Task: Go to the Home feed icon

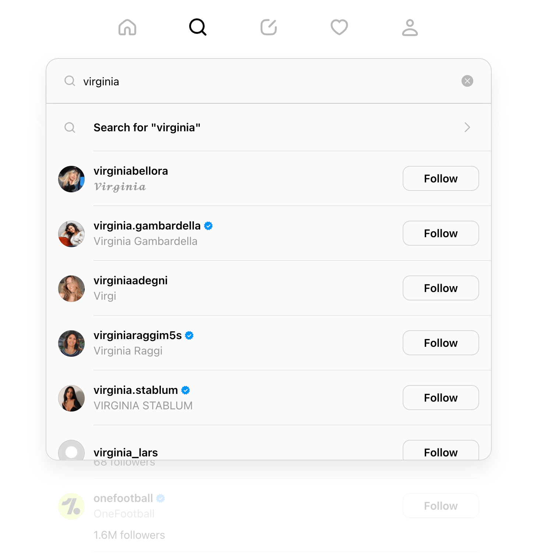Action: (x=127, y=28)
